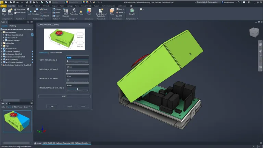
Task: Click the Home icon in quick access toolbar
Action: pyautogui.click(x=27, y=2)
